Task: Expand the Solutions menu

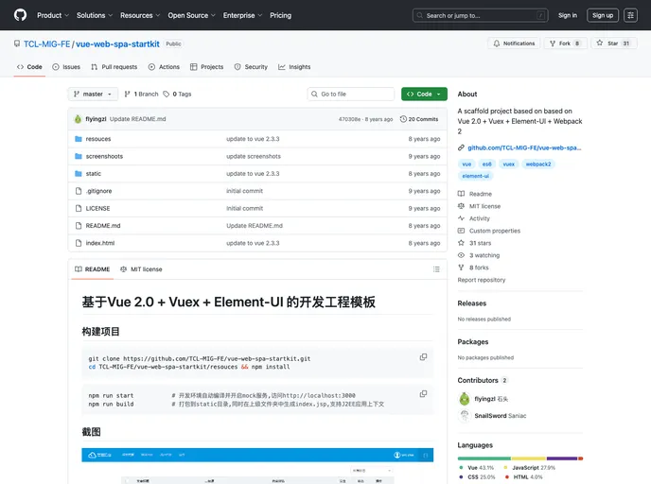Action: [95, 15]
